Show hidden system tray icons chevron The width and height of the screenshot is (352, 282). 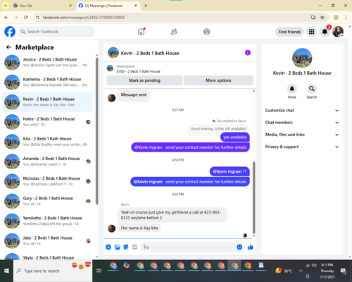tap(301, 271)
